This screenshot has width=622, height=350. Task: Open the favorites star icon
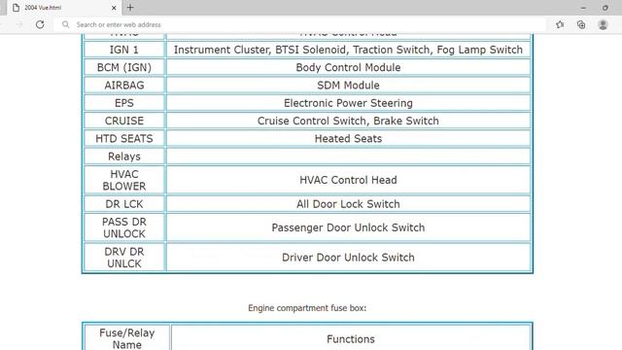coord(560,24)
